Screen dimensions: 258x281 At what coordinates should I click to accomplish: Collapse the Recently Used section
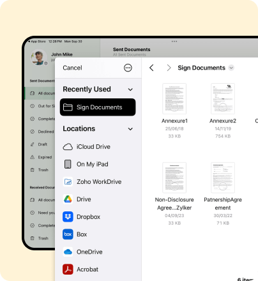click(130, 89)
